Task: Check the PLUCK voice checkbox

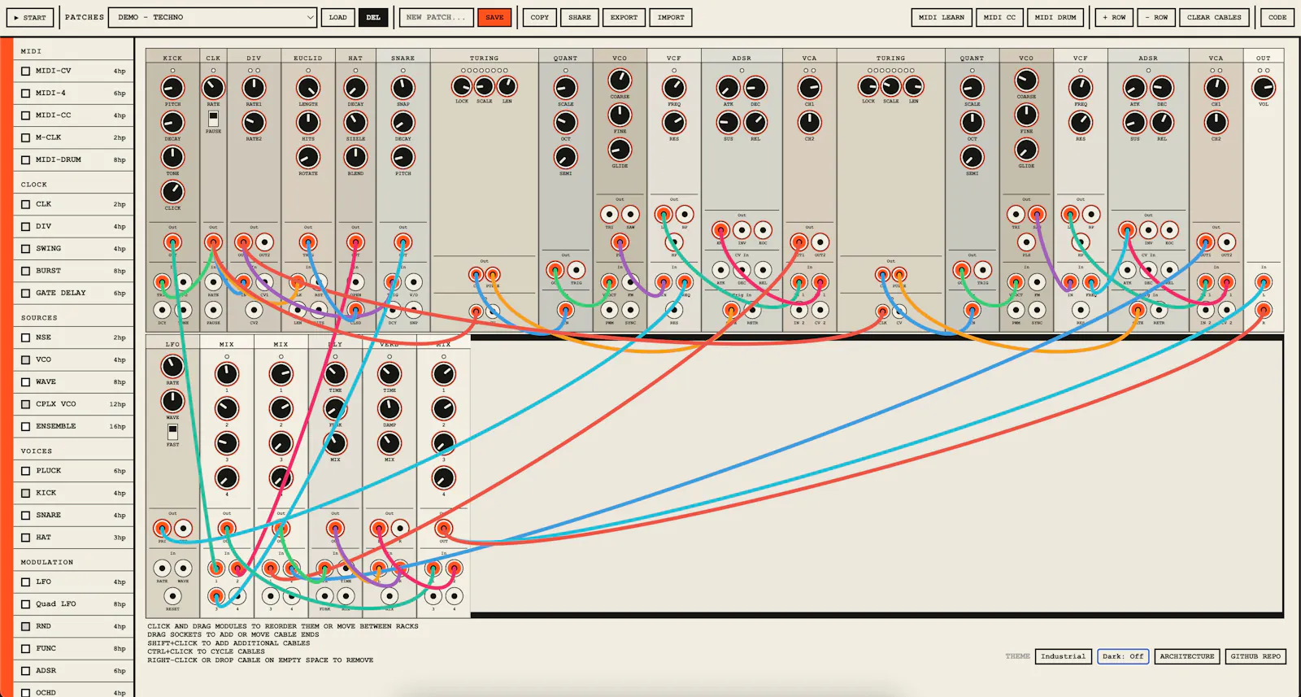Action: tap(26, 471)
